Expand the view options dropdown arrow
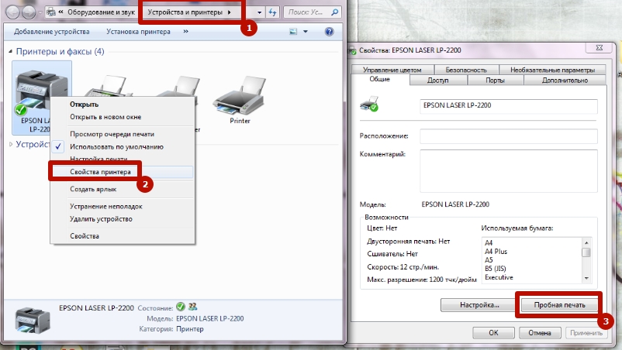The image size is (622, 350). click(x=306, y=32)
